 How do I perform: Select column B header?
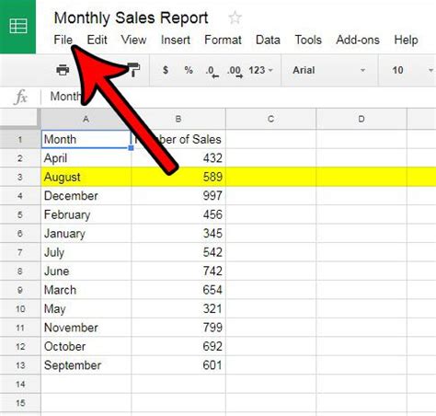pyautogui.click(x=178, y=119)
